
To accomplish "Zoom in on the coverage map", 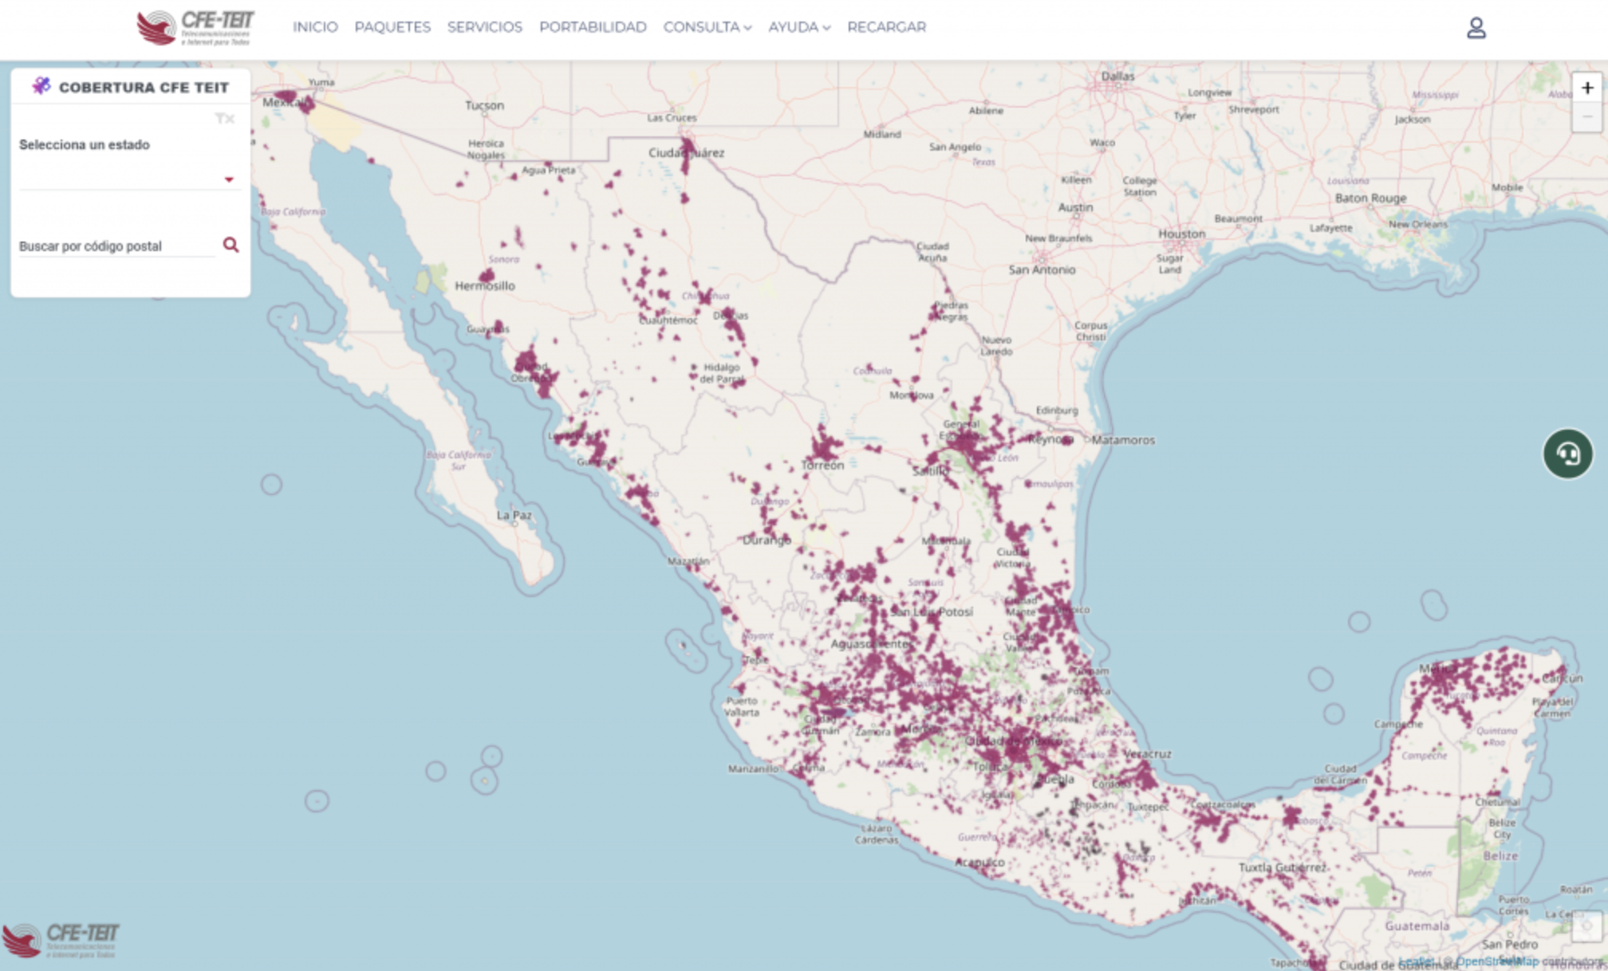I will tap(1586, 88).
